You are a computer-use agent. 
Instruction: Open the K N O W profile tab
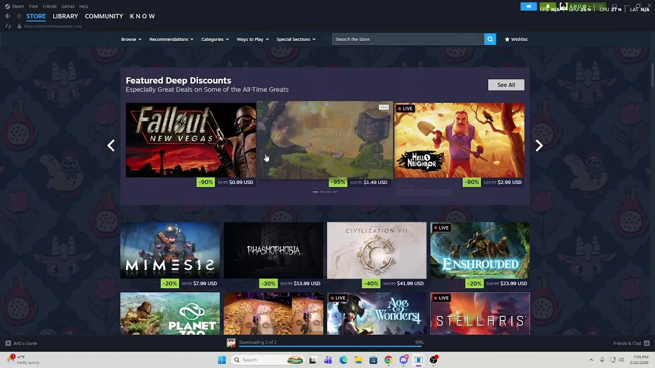click(x=142, y=16)
